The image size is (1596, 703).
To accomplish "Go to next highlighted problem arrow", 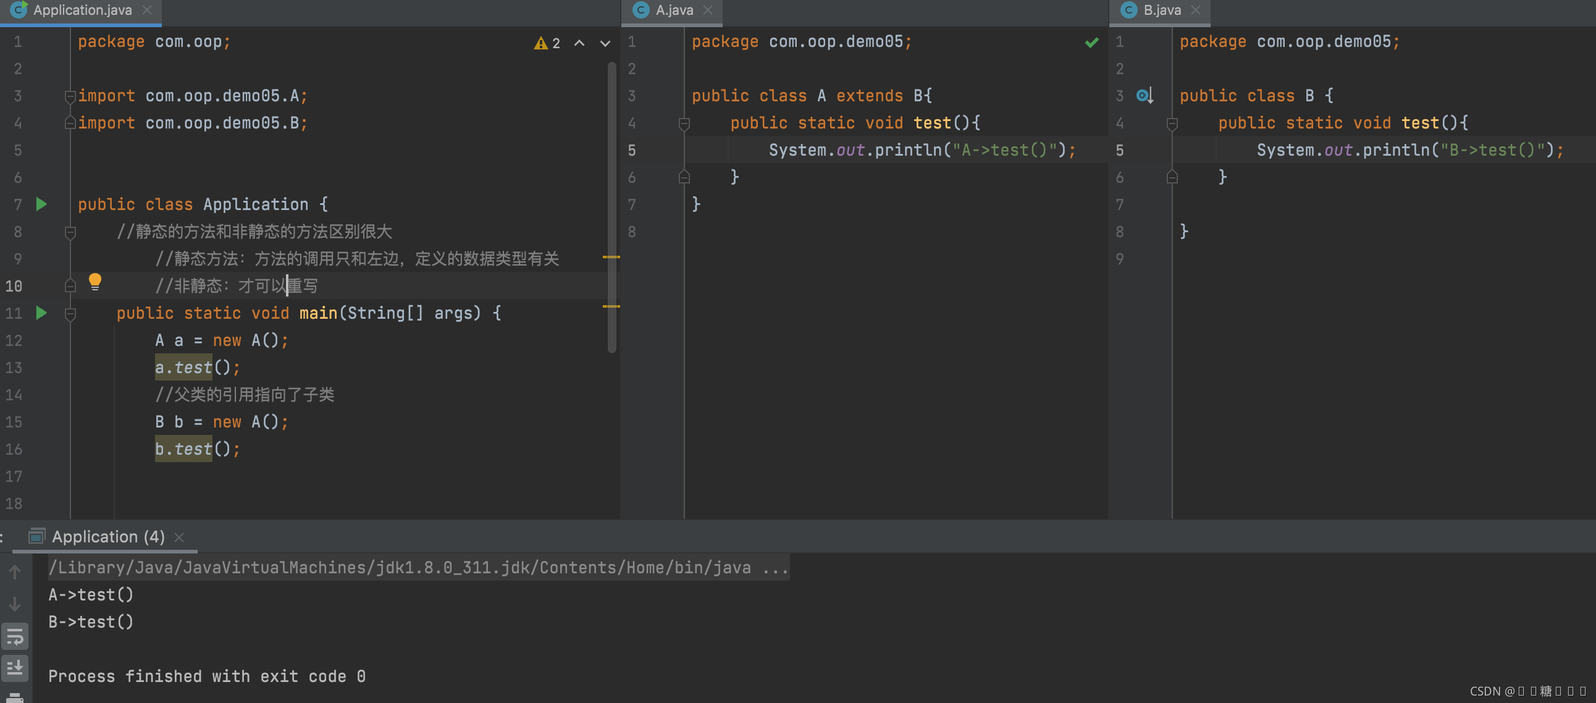I will 605,43.
